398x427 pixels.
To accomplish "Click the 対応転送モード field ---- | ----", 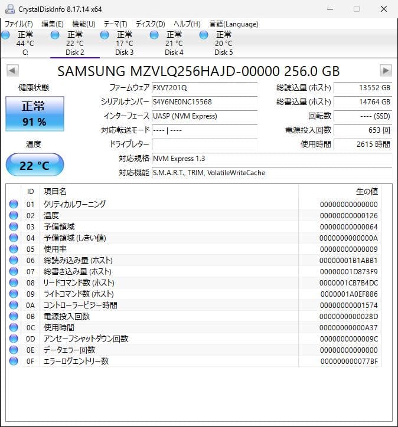I will 204,130.
